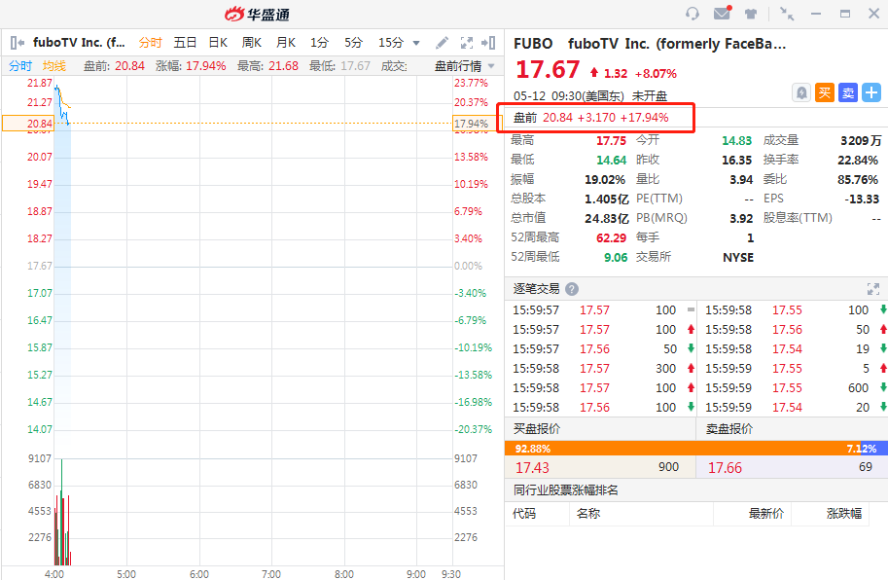The height and width of the screenshot is (580, 888).
Task: Expand chart to fullscreen
Action: click(x=467, y=43)
